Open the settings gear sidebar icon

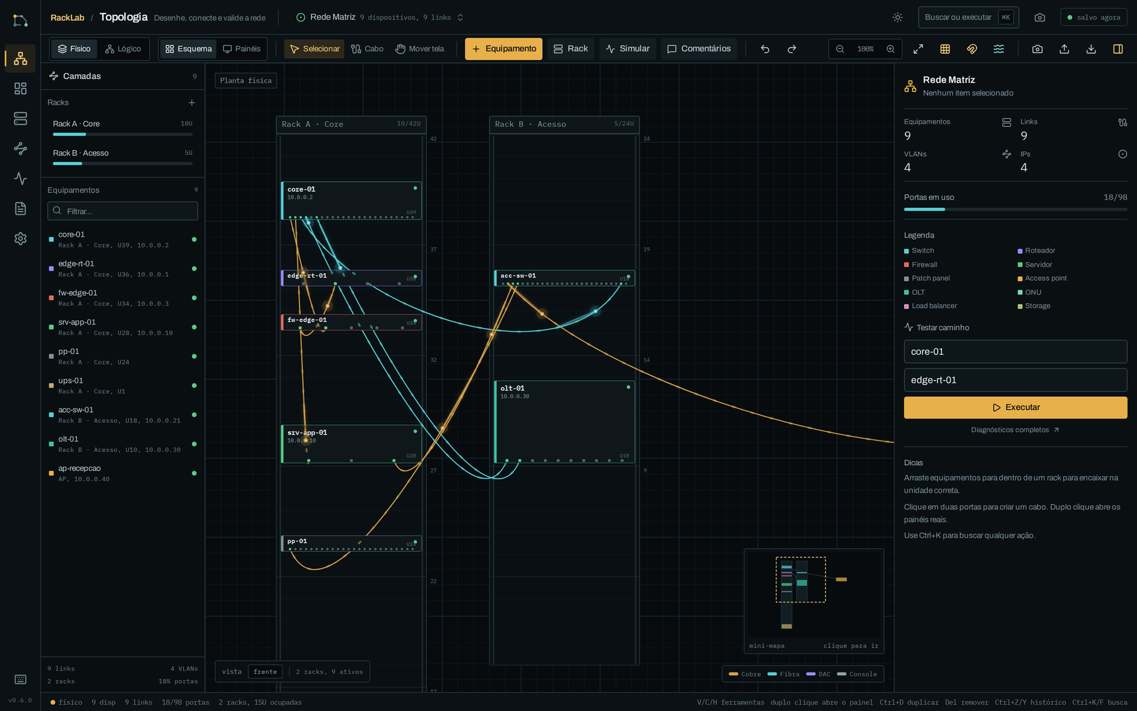click(x=20, y=238)
